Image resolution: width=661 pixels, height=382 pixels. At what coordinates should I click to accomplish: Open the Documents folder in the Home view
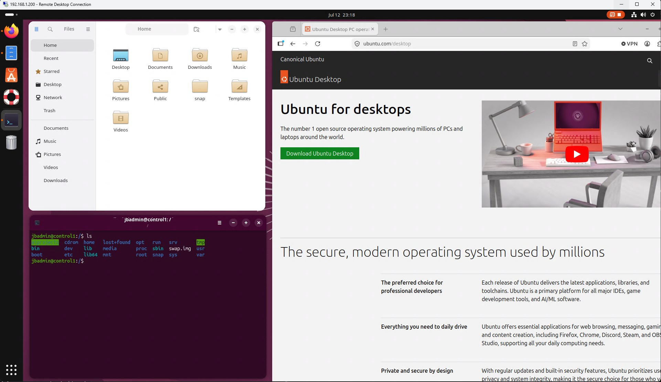[x=160, y=59]
